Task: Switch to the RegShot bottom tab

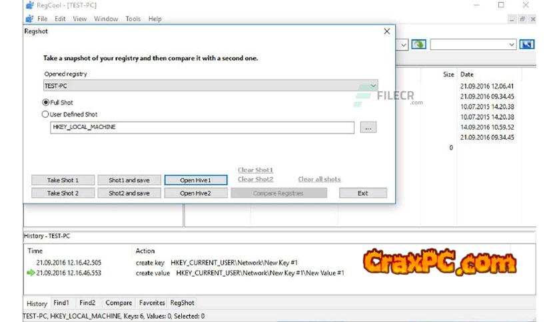Action: pos(182,303)
